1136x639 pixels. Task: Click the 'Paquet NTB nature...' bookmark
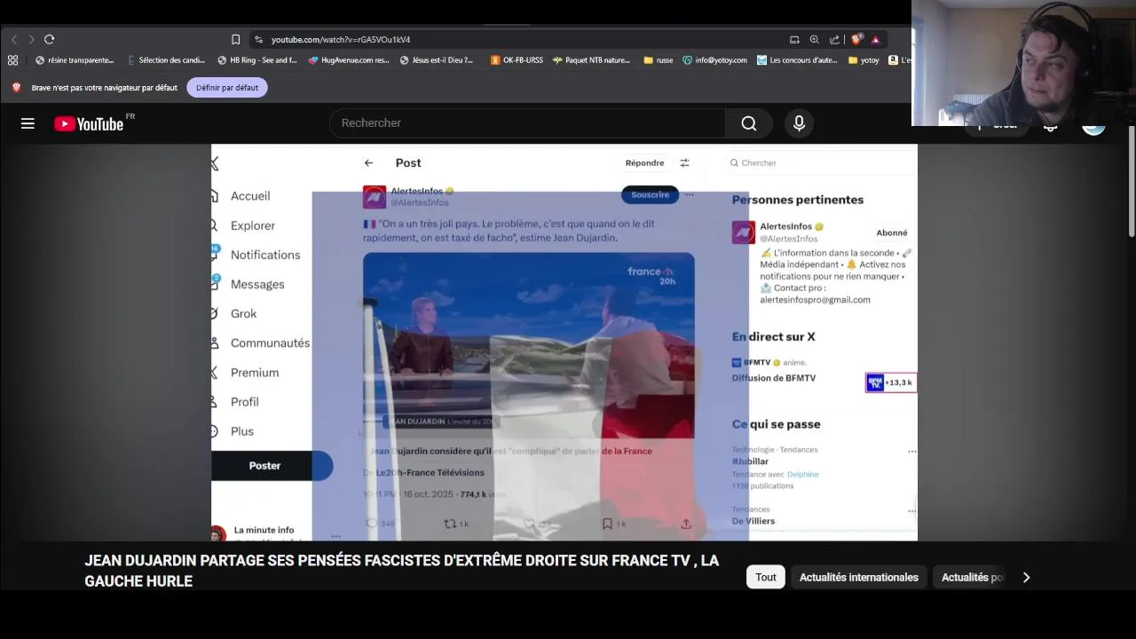tap(591, 60)
